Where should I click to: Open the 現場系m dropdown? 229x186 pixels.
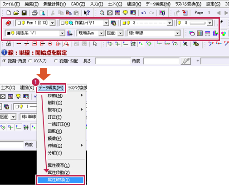click(101, 33)
